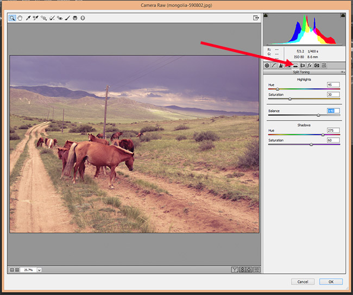The width and height of the screenshot is (353, 295).
Task: Open the Camera Calibration panel tab
Action: [317, 66]
